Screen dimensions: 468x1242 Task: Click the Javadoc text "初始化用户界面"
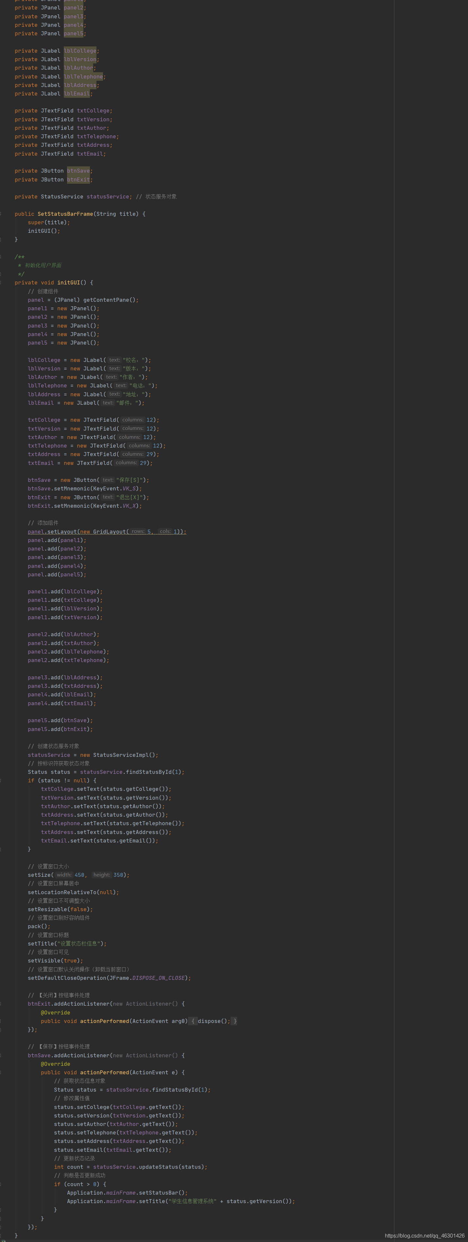43,265
